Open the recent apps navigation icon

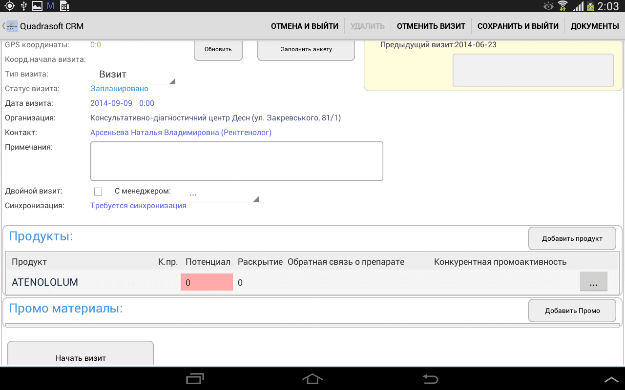pyautogui.click(x=195, y=378)
